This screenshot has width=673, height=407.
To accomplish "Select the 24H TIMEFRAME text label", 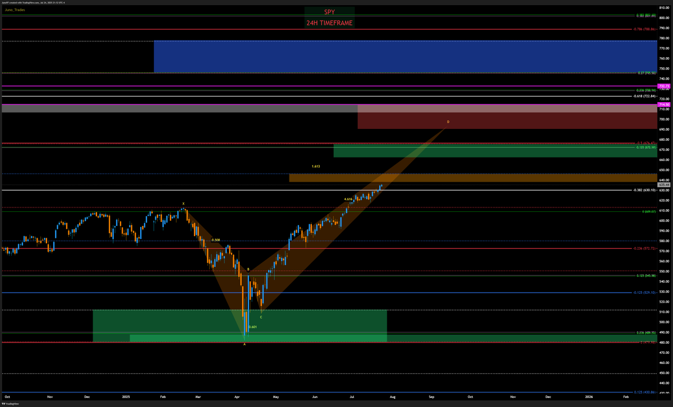I will 329,23.
